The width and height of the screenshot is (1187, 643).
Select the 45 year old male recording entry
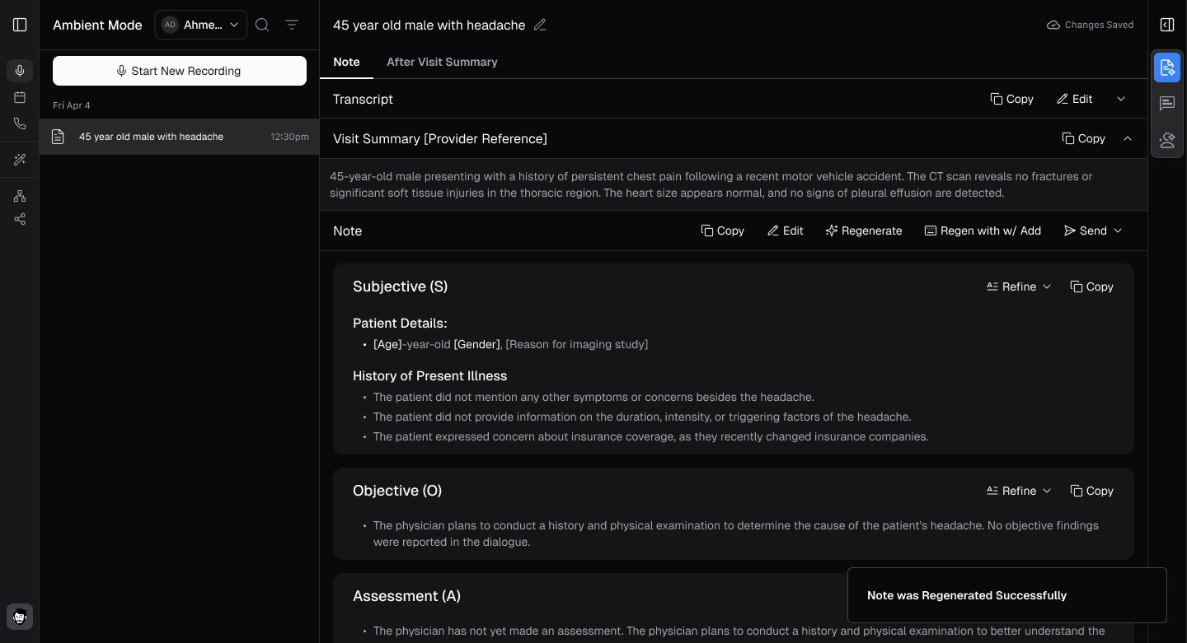pyautogui.click(x=180, y=137)
